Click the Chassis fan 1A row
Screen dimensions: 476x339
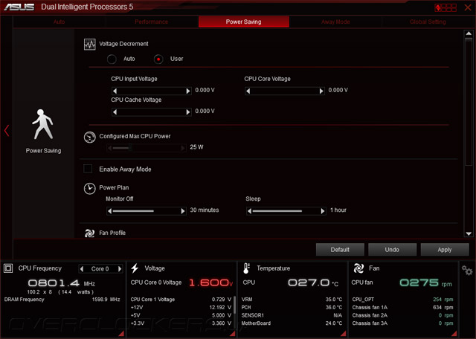tap(402, 308)
